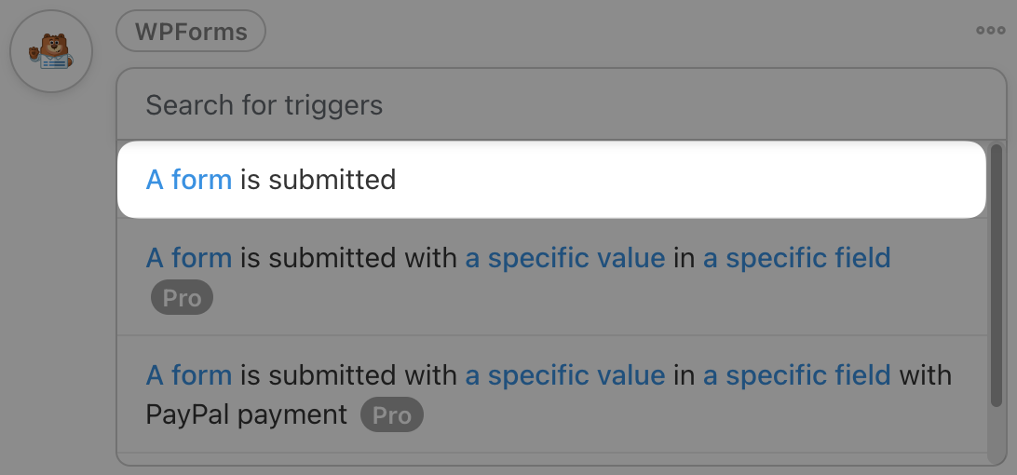This screenshot has width=1017, height=475.
Task: Click the WPForms integration label
Action: tap(191, 32)
